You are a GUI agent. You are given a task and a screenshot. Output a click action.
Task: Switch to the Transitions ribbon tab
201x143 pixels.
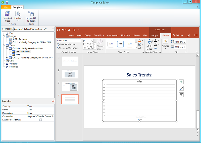(x=99, y=35)
